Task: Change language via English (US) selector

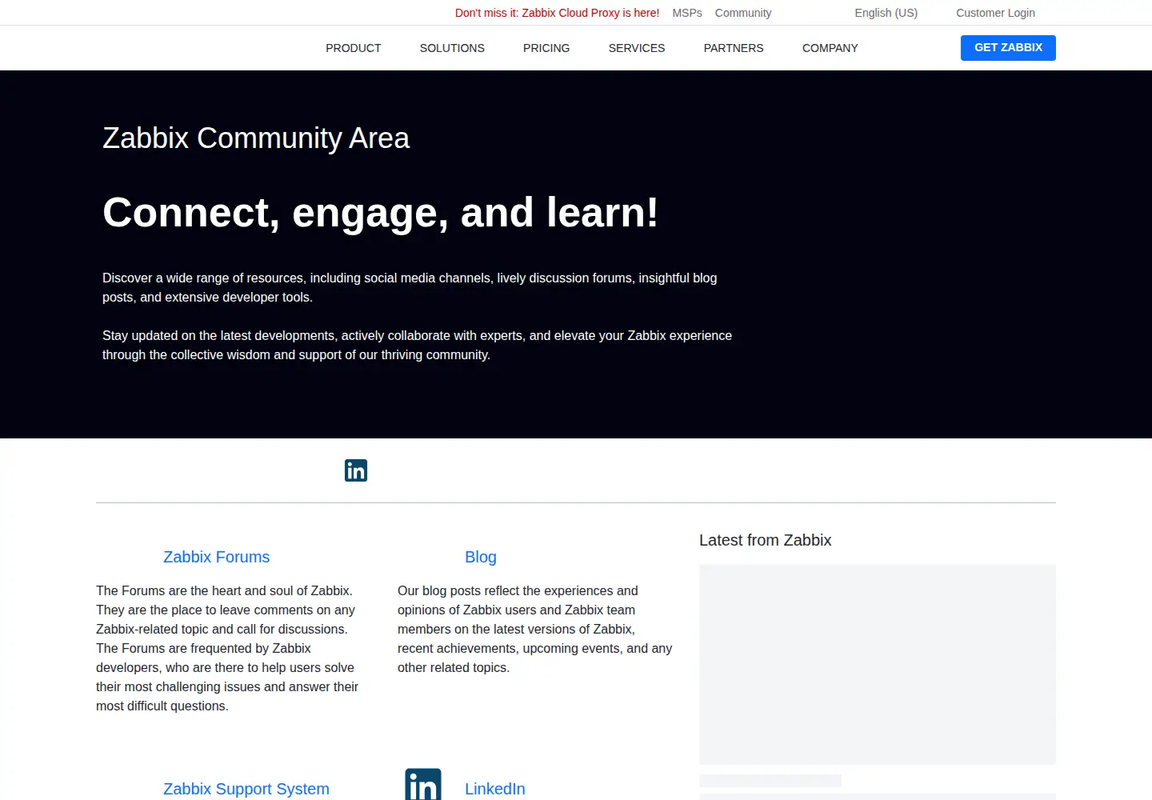Action: 886,13
